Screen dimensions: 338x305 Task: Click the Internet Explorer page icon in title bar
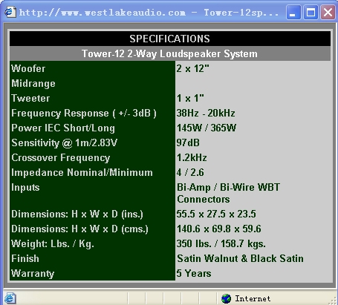(x=10, y=12)
